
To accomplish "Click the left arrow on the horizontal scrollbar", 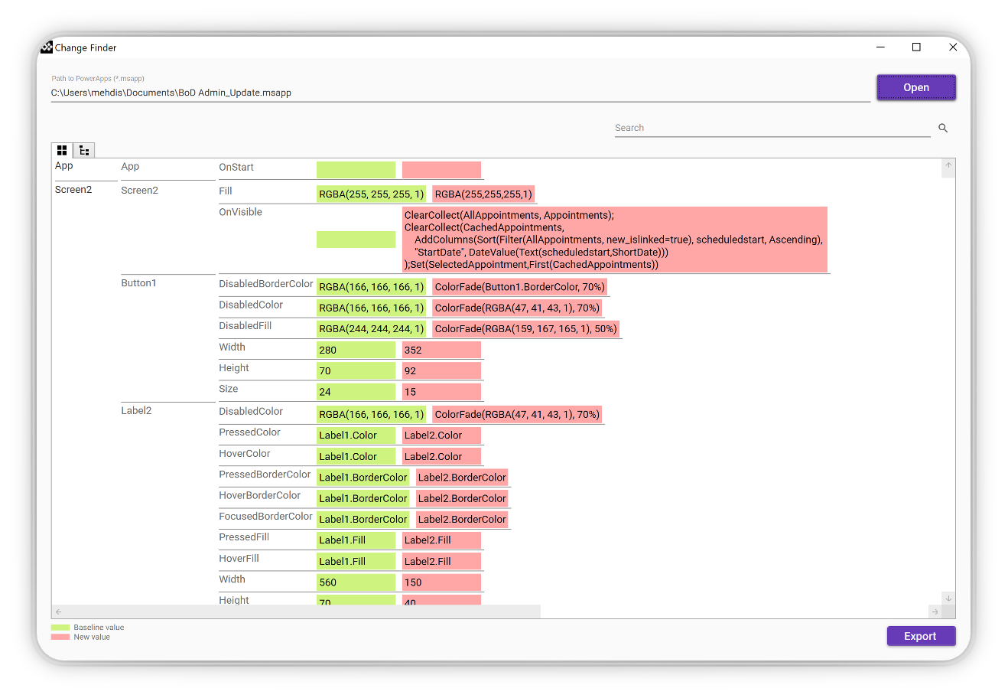I will coord(59,612).
